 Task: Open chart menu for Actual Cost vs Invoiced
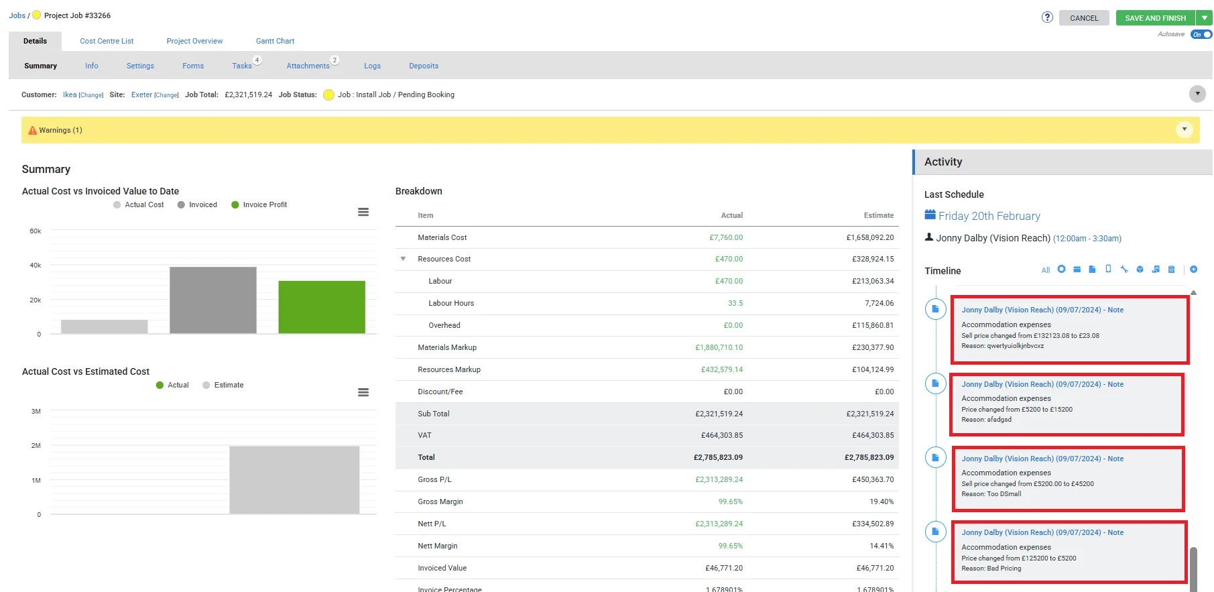click(363, 212)
